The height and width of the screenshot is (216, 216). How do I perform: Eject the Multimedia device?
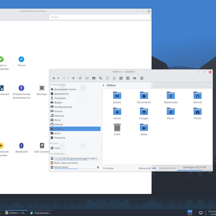(x=98, y=167)
